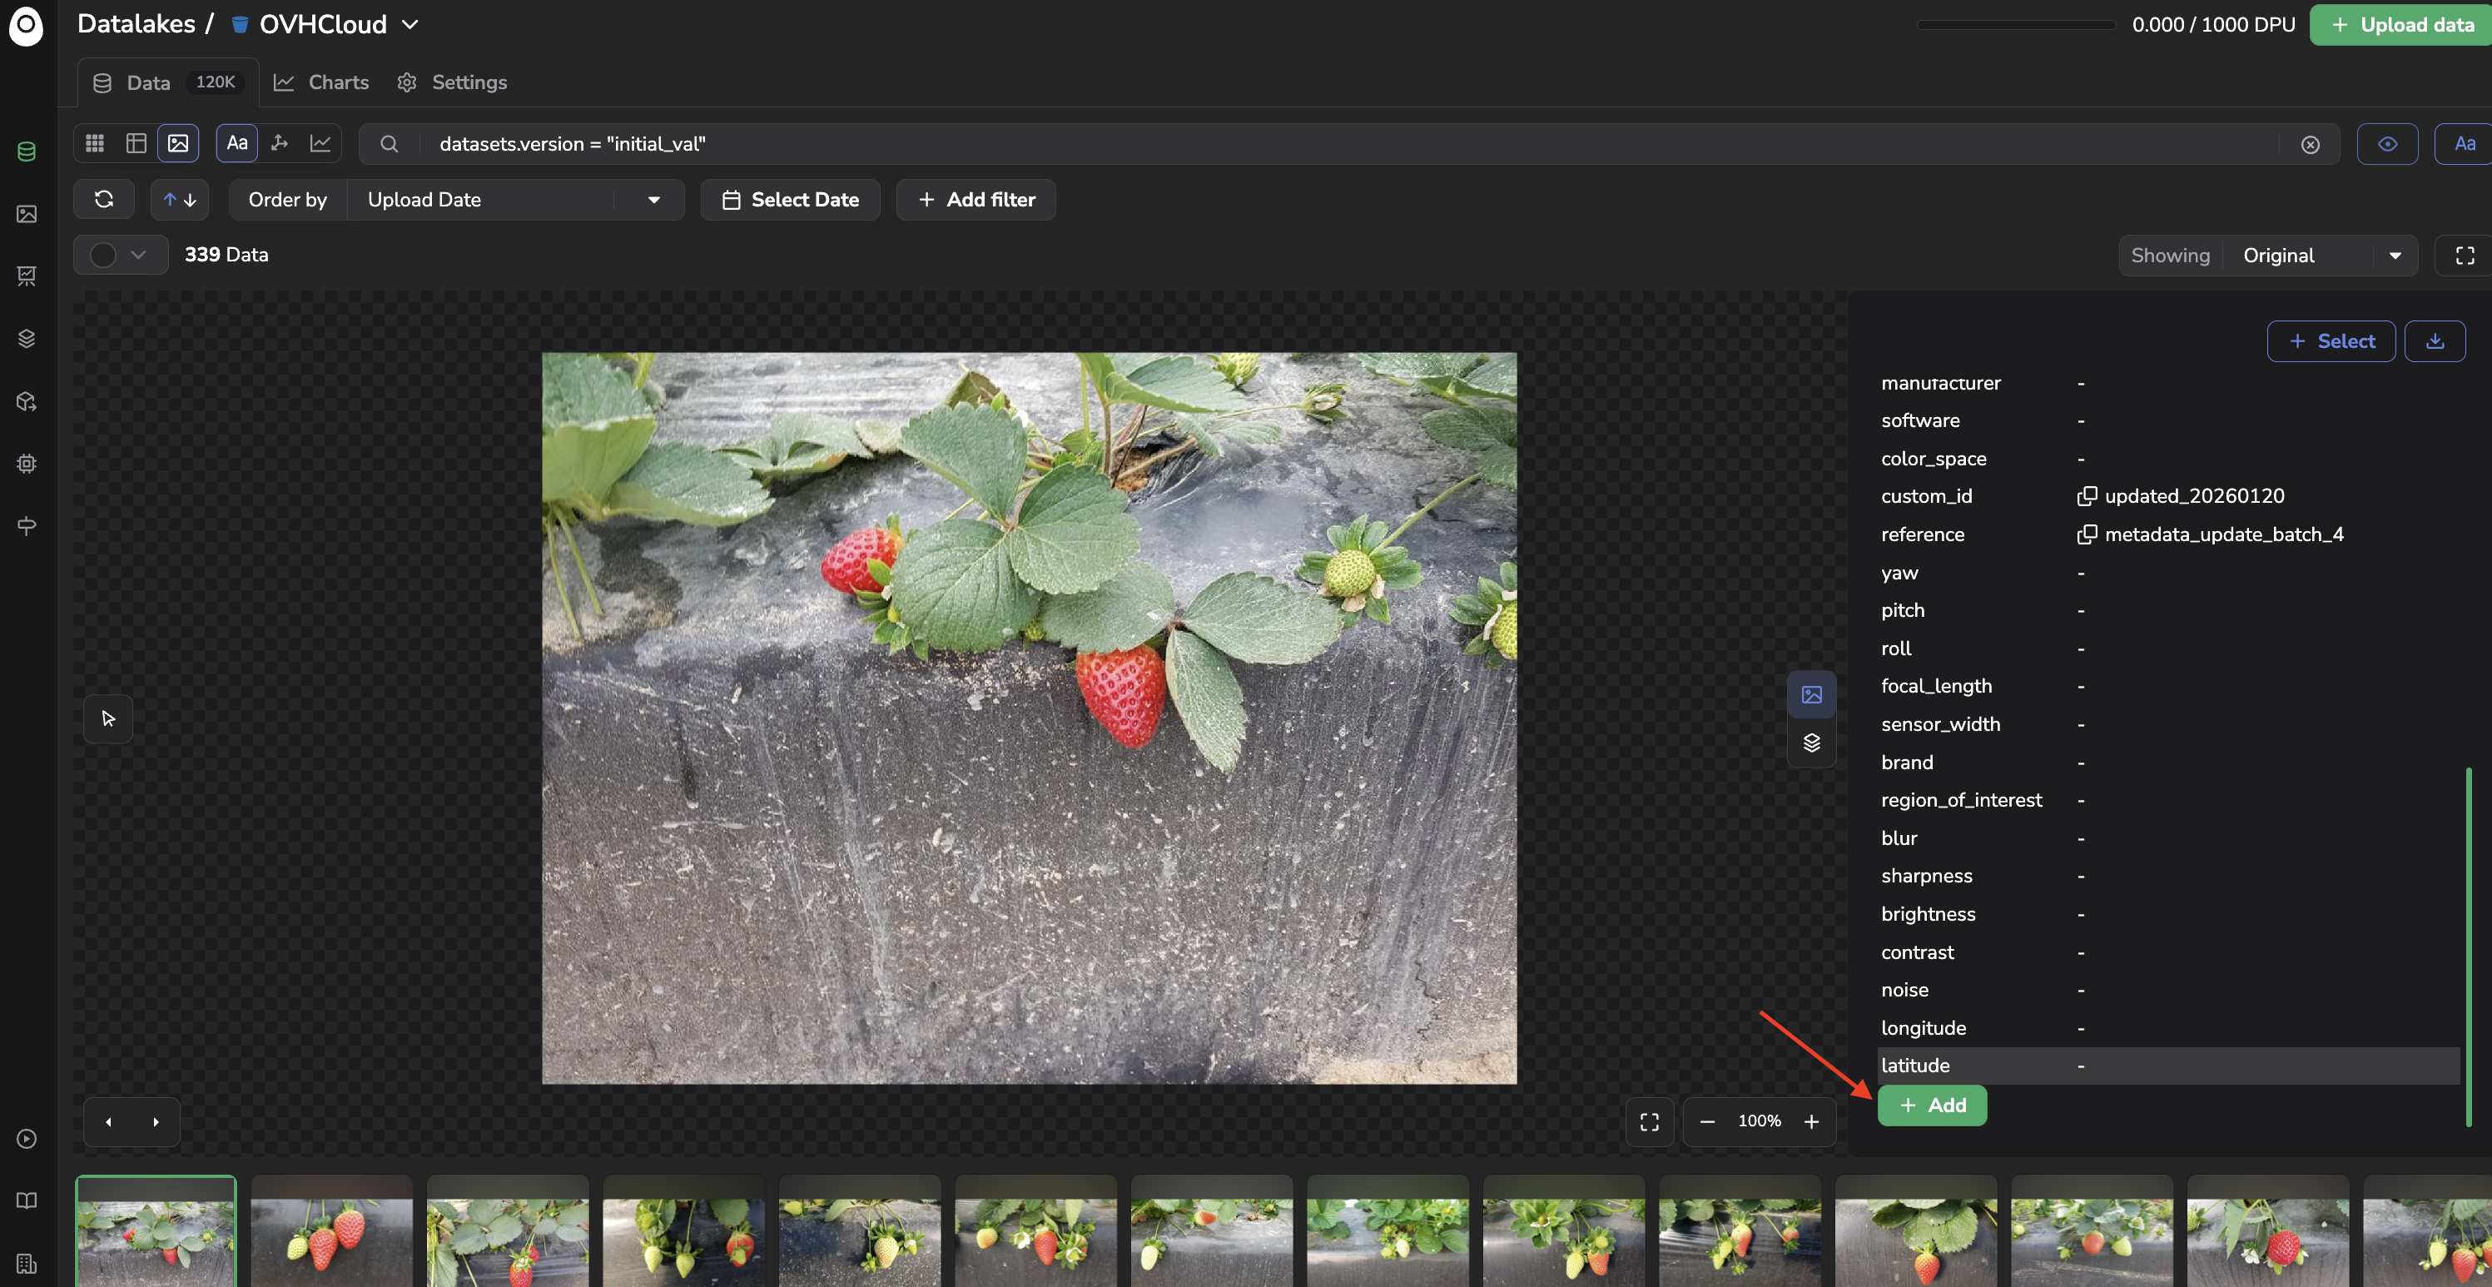The width and height of the screenshot is (2492, 1287).
Task: Click fit-to-screen icon near zoom controls
Action: (x=1650, y=1121)
